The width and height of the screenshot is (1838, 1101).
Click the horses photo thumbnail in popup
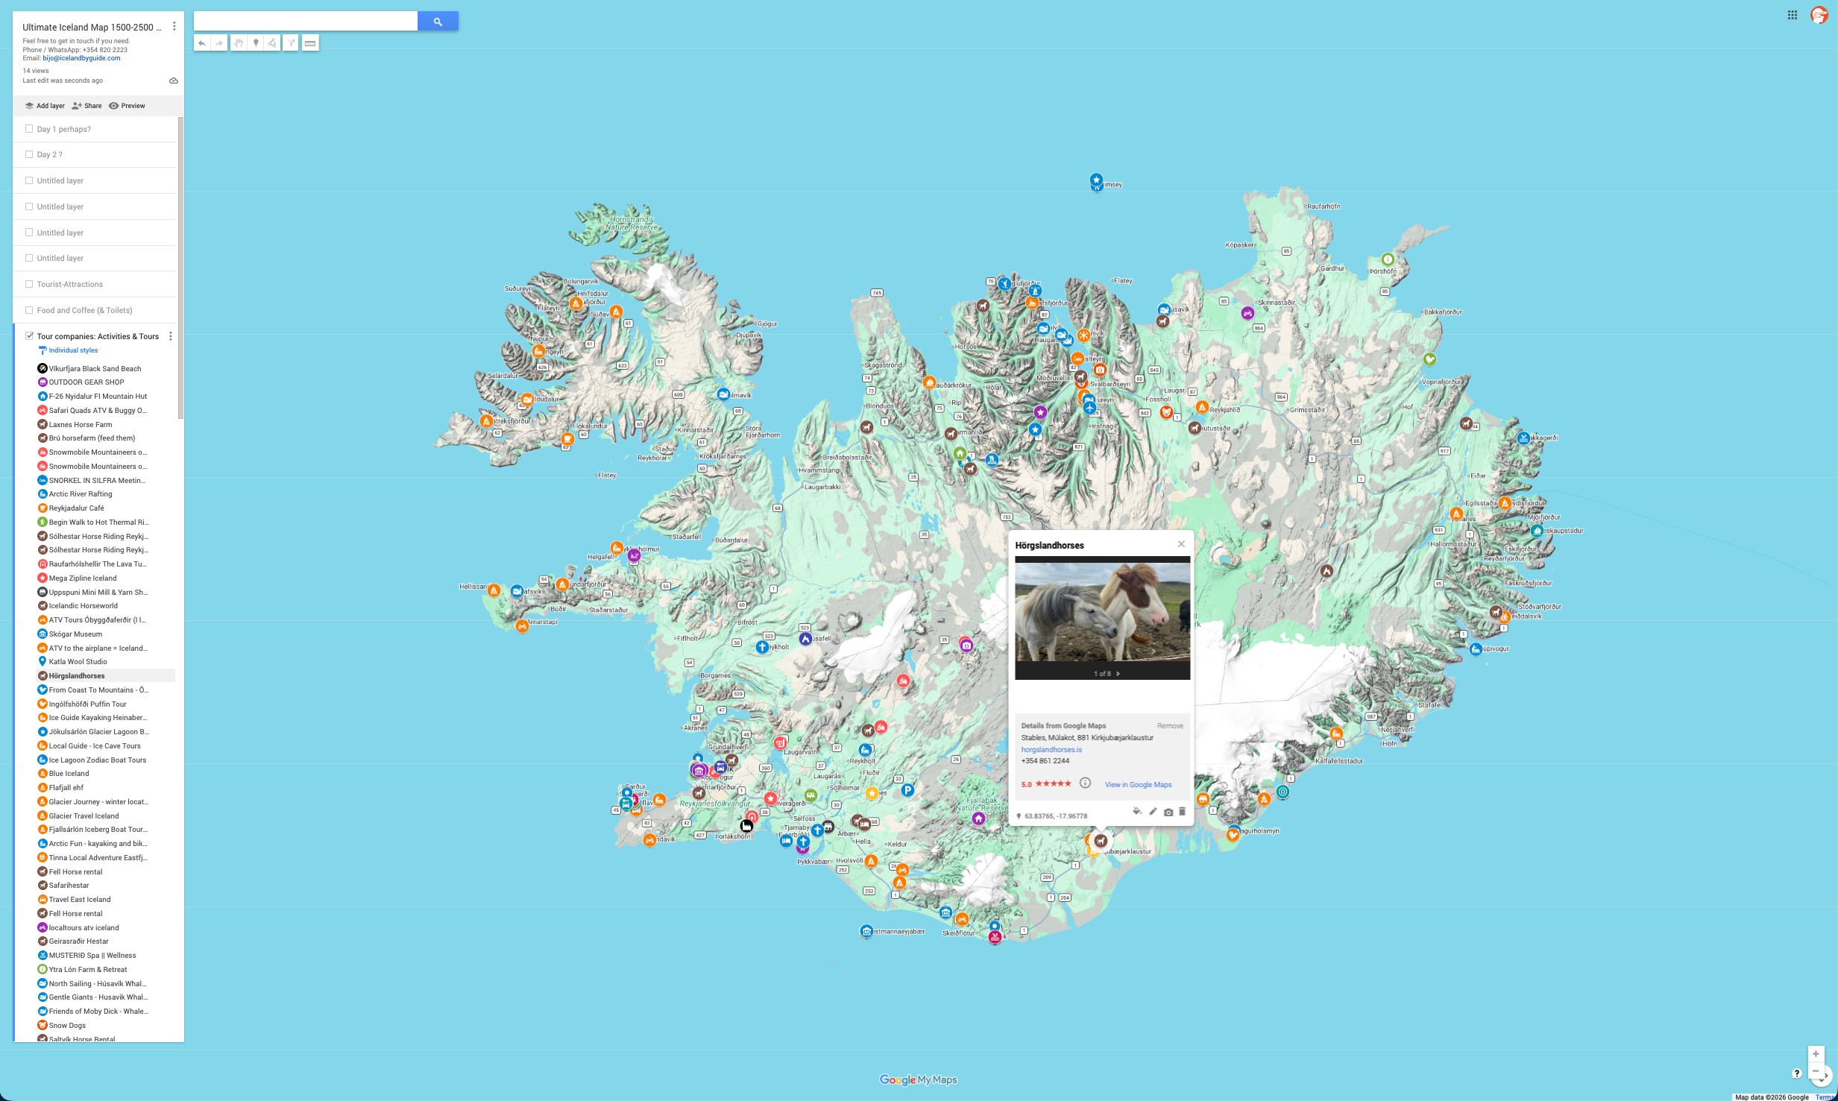1102,612
